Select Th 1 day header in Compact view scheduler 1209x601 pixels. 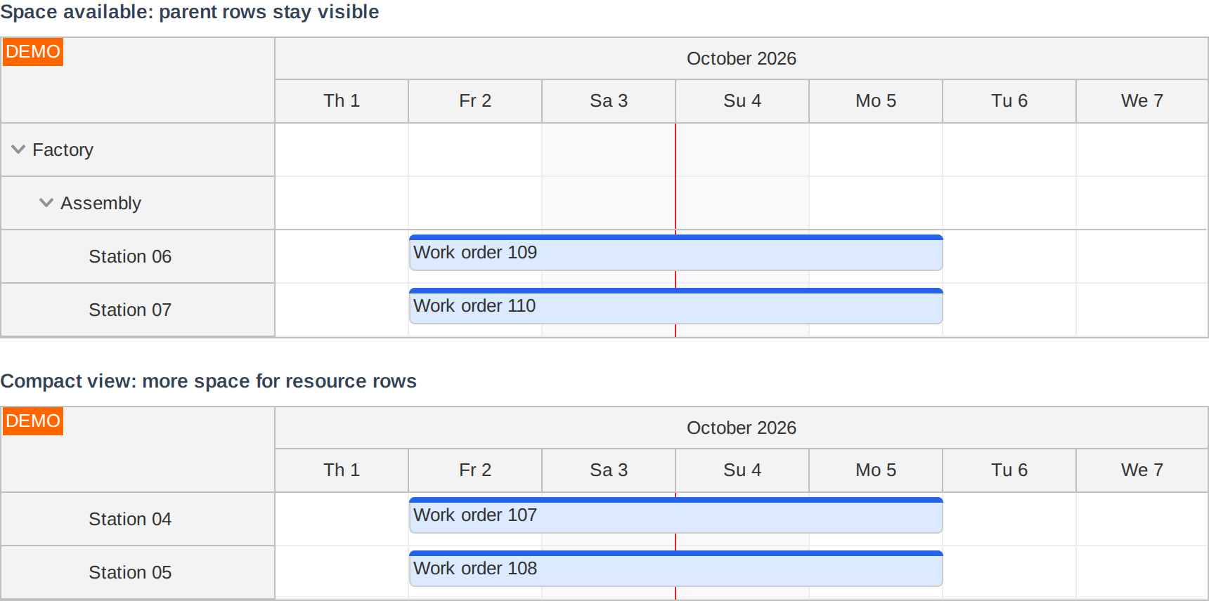(342, 470)
